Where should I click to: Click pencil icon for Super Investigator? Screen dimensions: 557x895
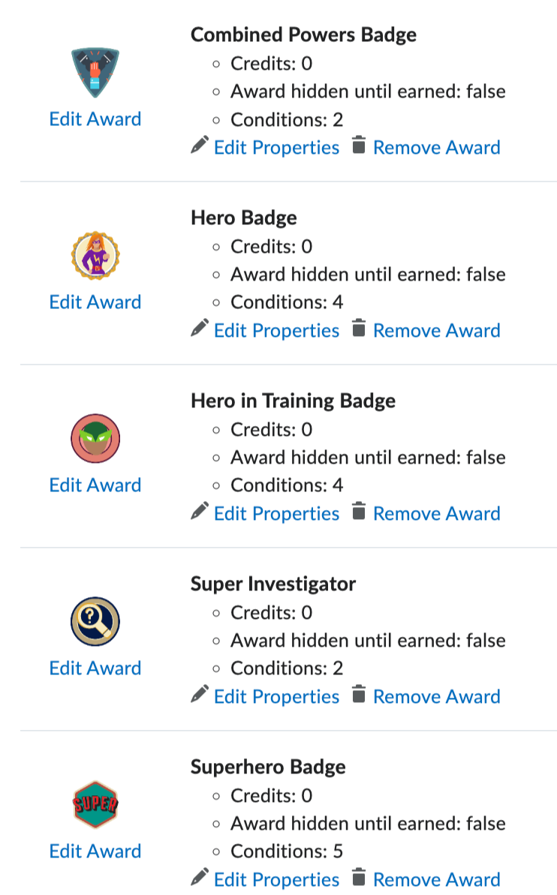click(x=200, y=693)
